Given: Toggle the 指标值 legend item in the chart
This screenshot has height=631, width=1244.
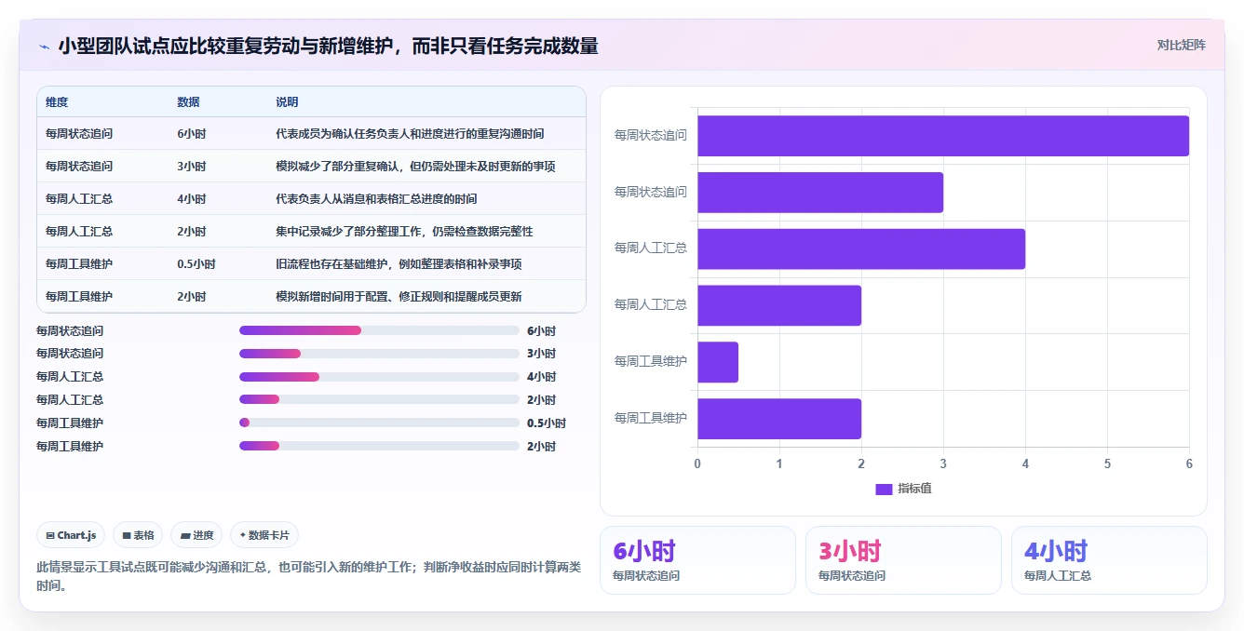Looking at the screenshot, I should tap(903, 489).
